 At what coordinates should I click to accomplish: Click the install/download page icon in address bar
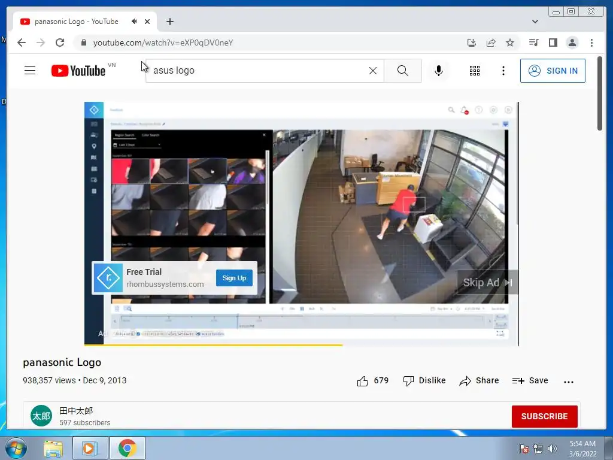472,43
